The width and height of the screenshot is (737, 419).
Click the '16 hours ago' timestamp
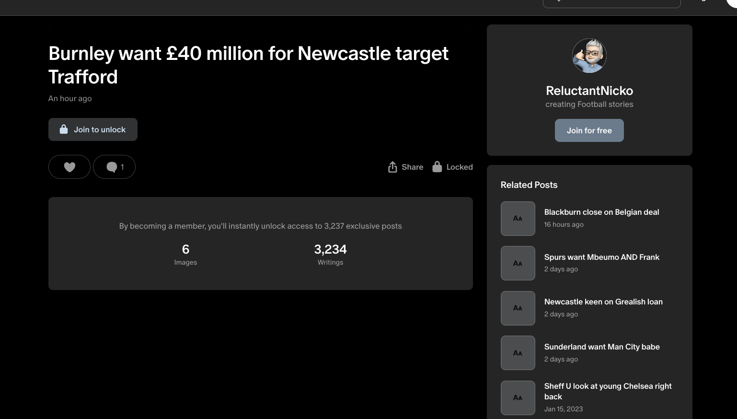tap(564, 224)
